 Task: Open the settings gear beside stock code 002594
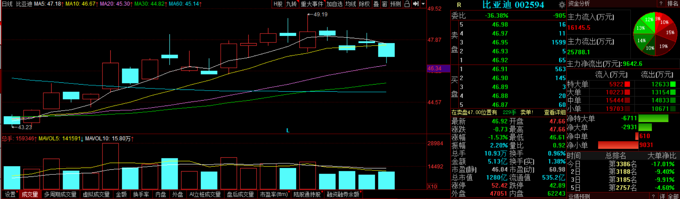(562, 5)
